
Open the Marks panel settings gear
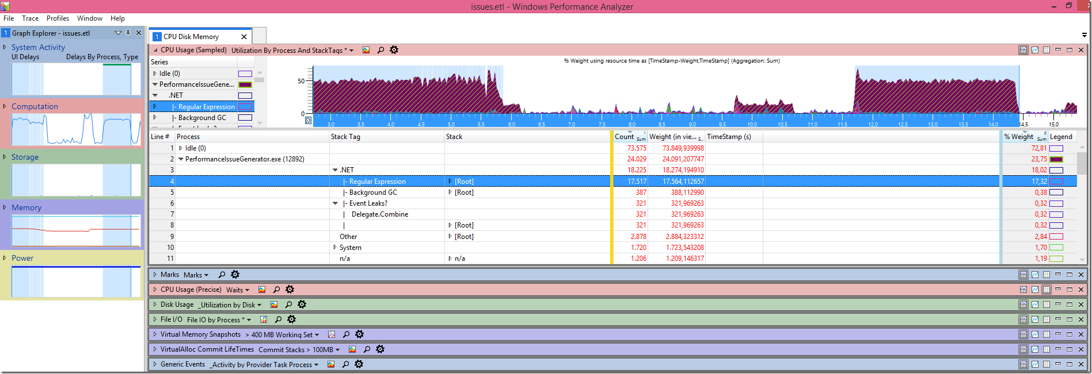[235, 275]
